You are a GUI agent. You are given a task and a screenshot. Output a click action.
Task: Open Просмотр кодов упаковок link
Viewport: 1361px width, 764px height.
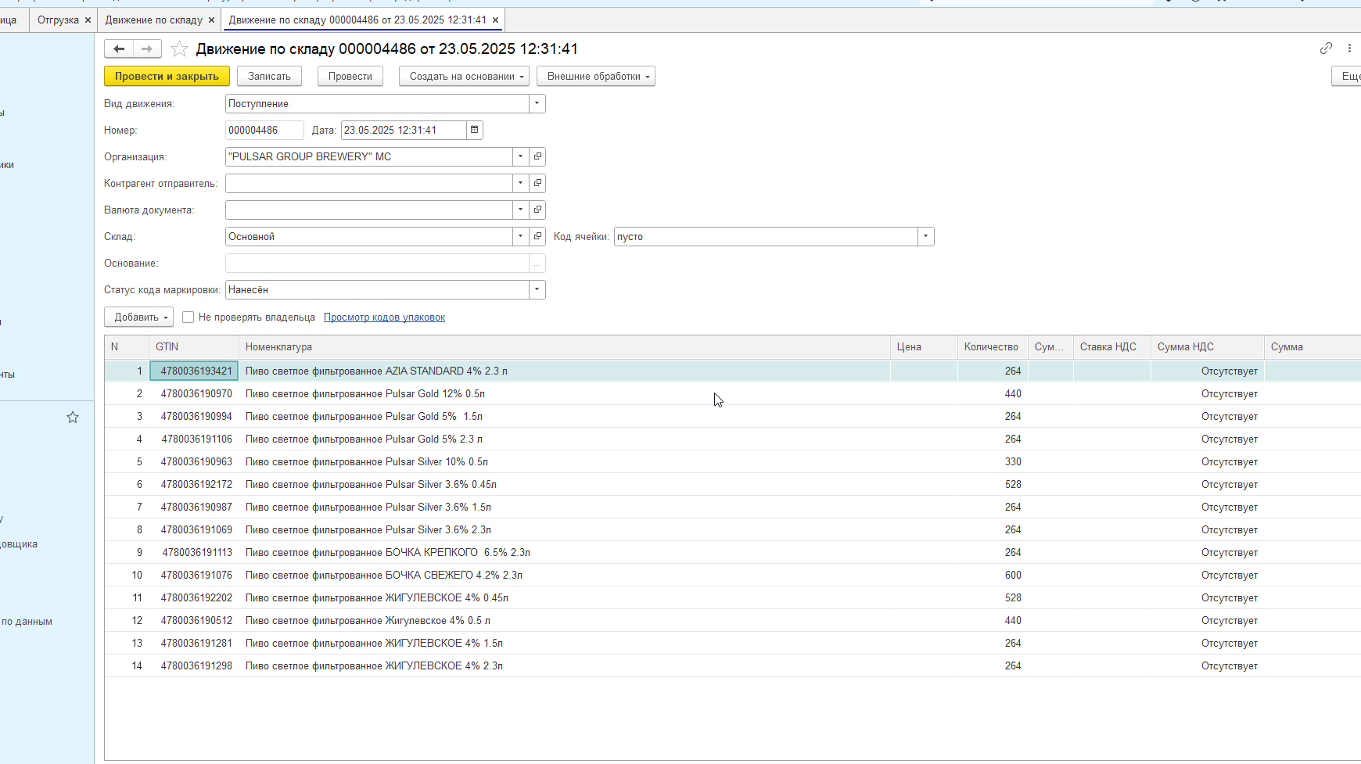tap(384, 317)
